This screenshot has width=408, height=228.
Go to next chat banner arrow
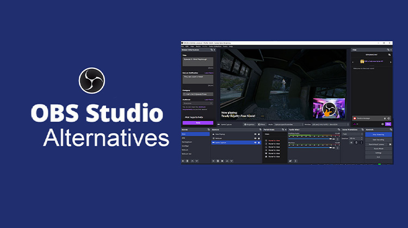(390, 62)
